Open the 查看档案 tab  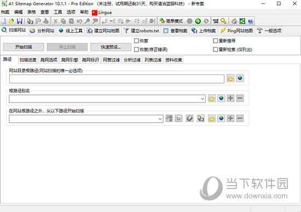pyautogui.click(x=175, y=31)
